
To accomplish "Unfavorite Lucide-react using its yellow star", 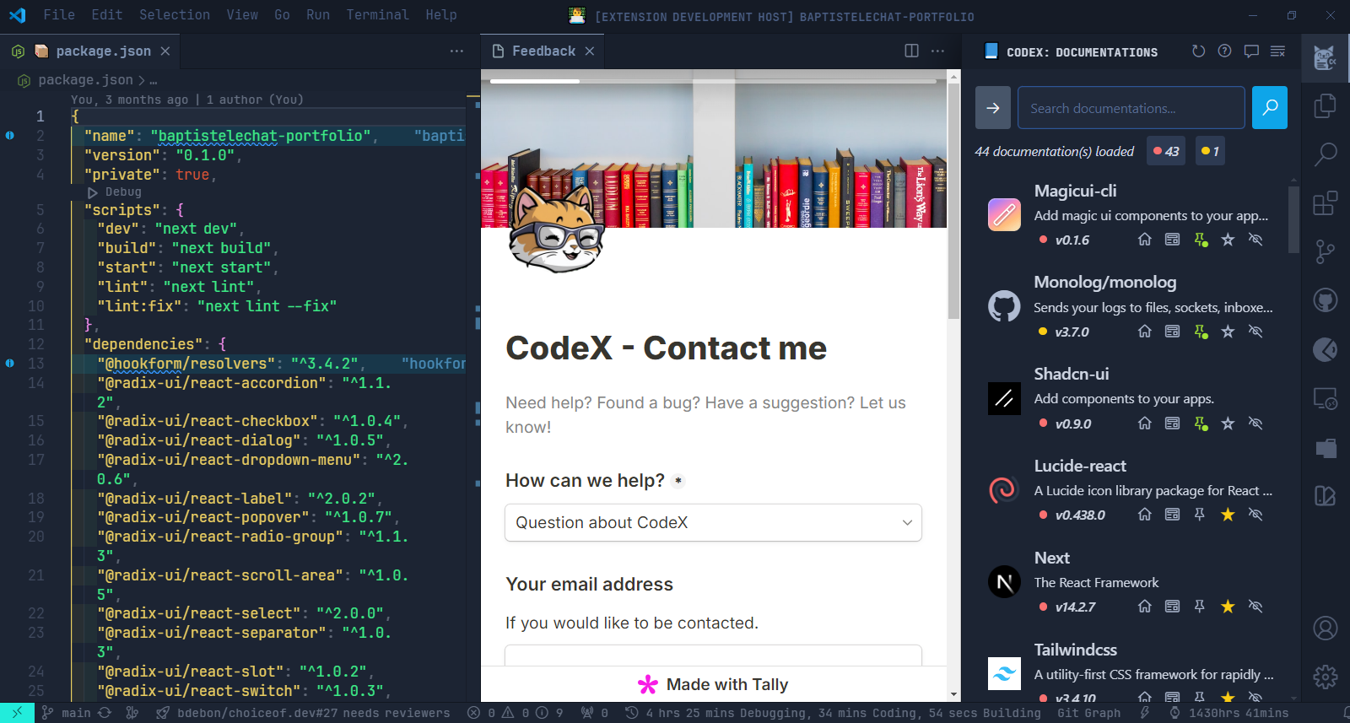I will (1228, 515).
